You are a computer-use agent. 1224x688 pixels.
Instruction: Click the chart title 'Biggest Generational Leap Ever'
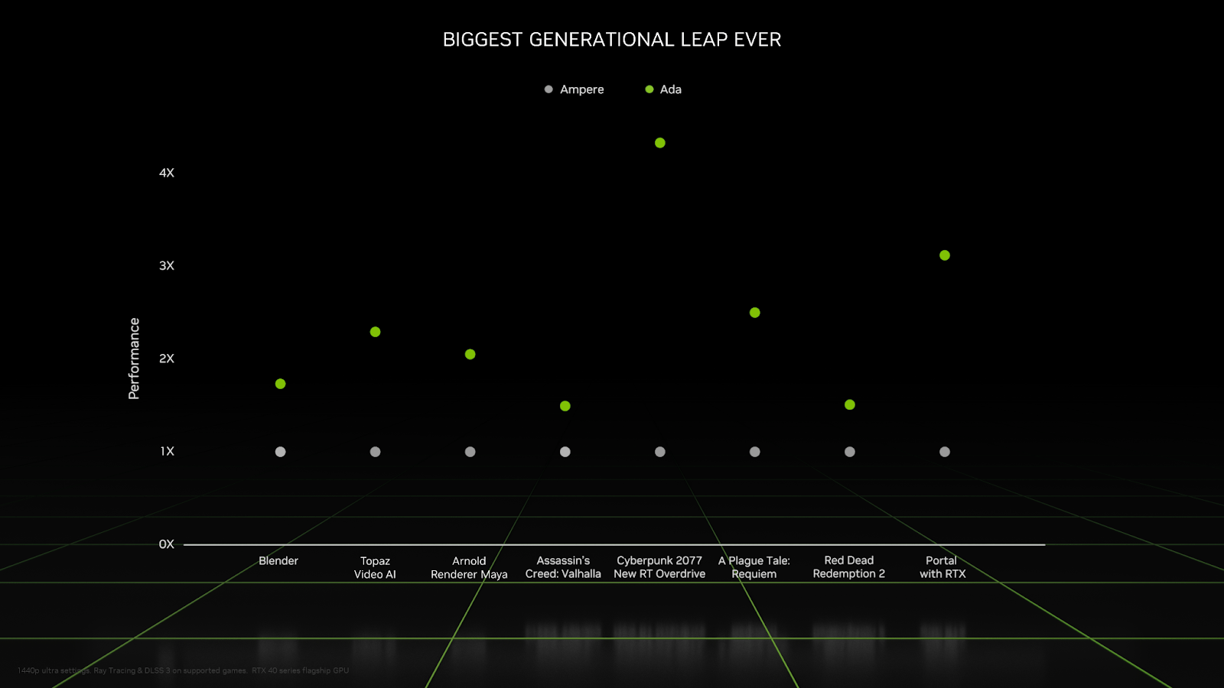[612, 40]
